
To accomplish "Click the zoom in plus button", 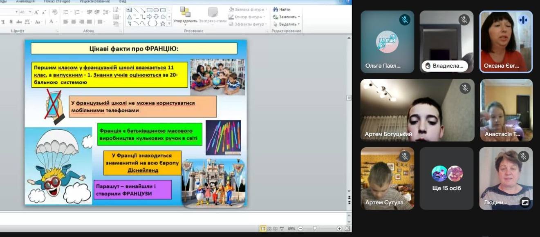I will tap(339, 229).
